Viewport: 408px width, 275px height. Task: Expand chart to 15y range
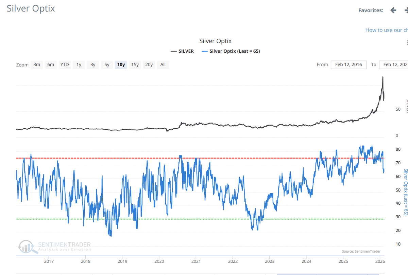[x=135, y=65]
